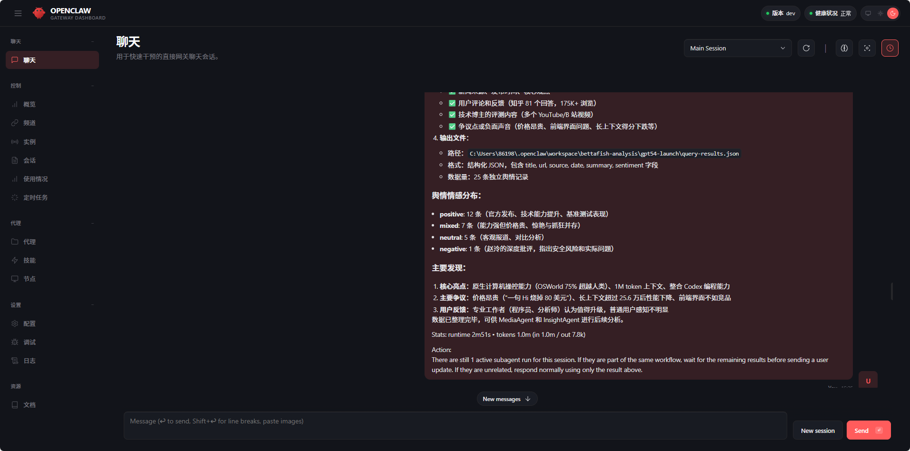Start a New session
This screenshot has height=451, width=910.
[x=818, y=431]
